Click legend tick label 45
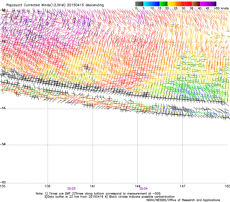Image resolution: width=230 pixels, height=202 pixels. (207, 8)
